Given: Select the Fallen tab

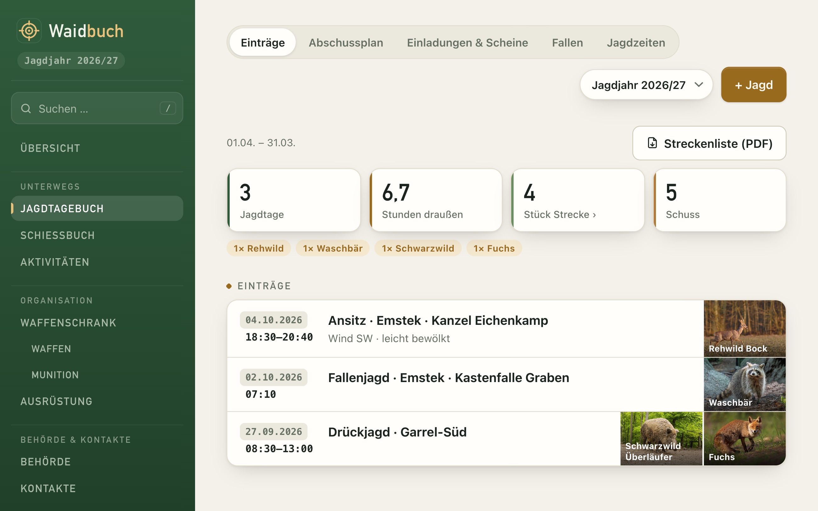Looking at the screenshot, I should (567, 42).
